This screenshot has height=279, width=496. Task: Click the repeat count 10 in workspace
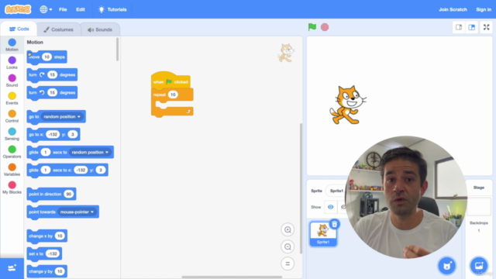click(173, 95)
